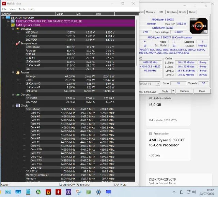Collapse the Clocks section
This screenshot has height=197, width=218.
click(13, 105)
